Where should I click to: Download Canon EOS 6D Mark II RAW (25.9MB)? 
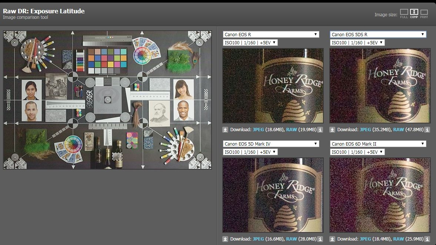[399, 239]
